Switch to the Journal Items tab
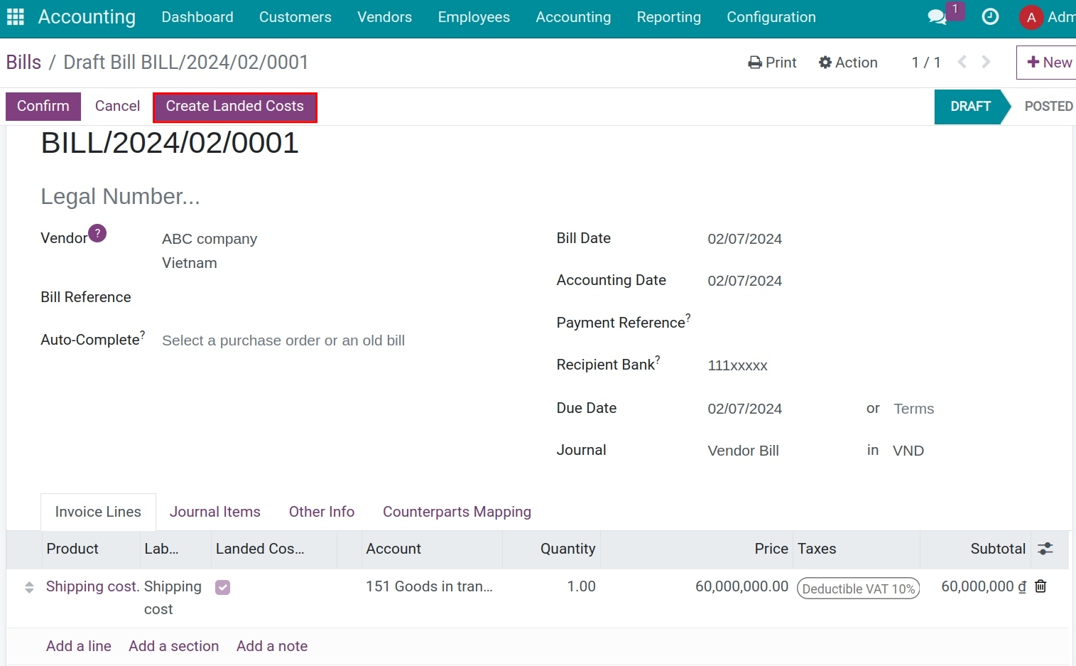 (x=214, y=511)
